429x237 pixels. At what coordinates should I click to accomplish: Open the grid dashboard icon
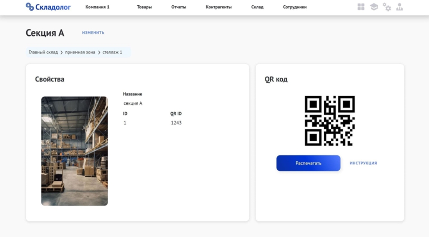pos(361,7)
